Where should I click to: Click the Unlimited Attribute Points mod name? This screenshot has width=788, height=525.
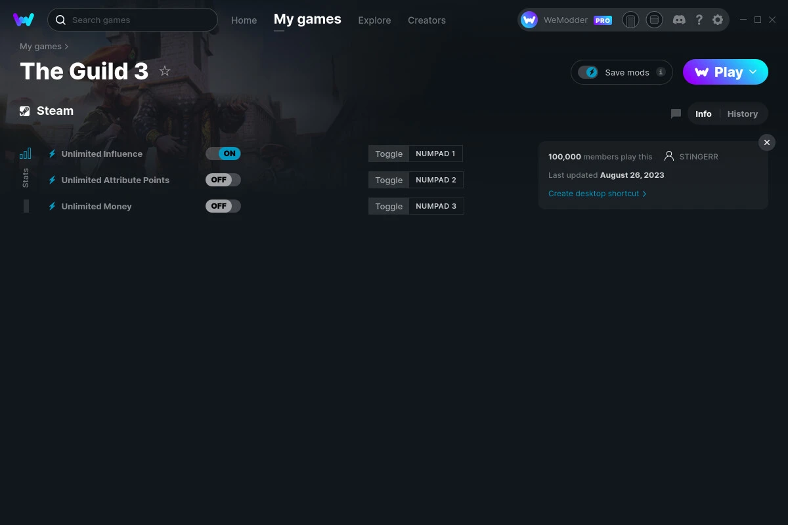(x=116, y=180)
